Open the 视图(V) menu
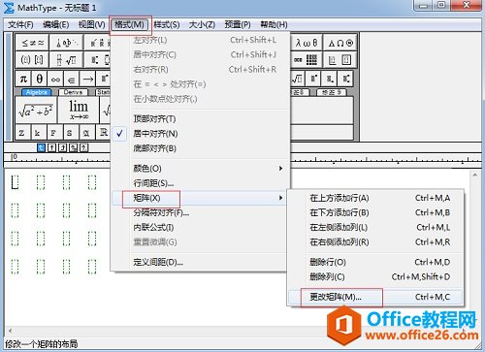The width and height of the screenshot is (485, 352). point(92,25)
